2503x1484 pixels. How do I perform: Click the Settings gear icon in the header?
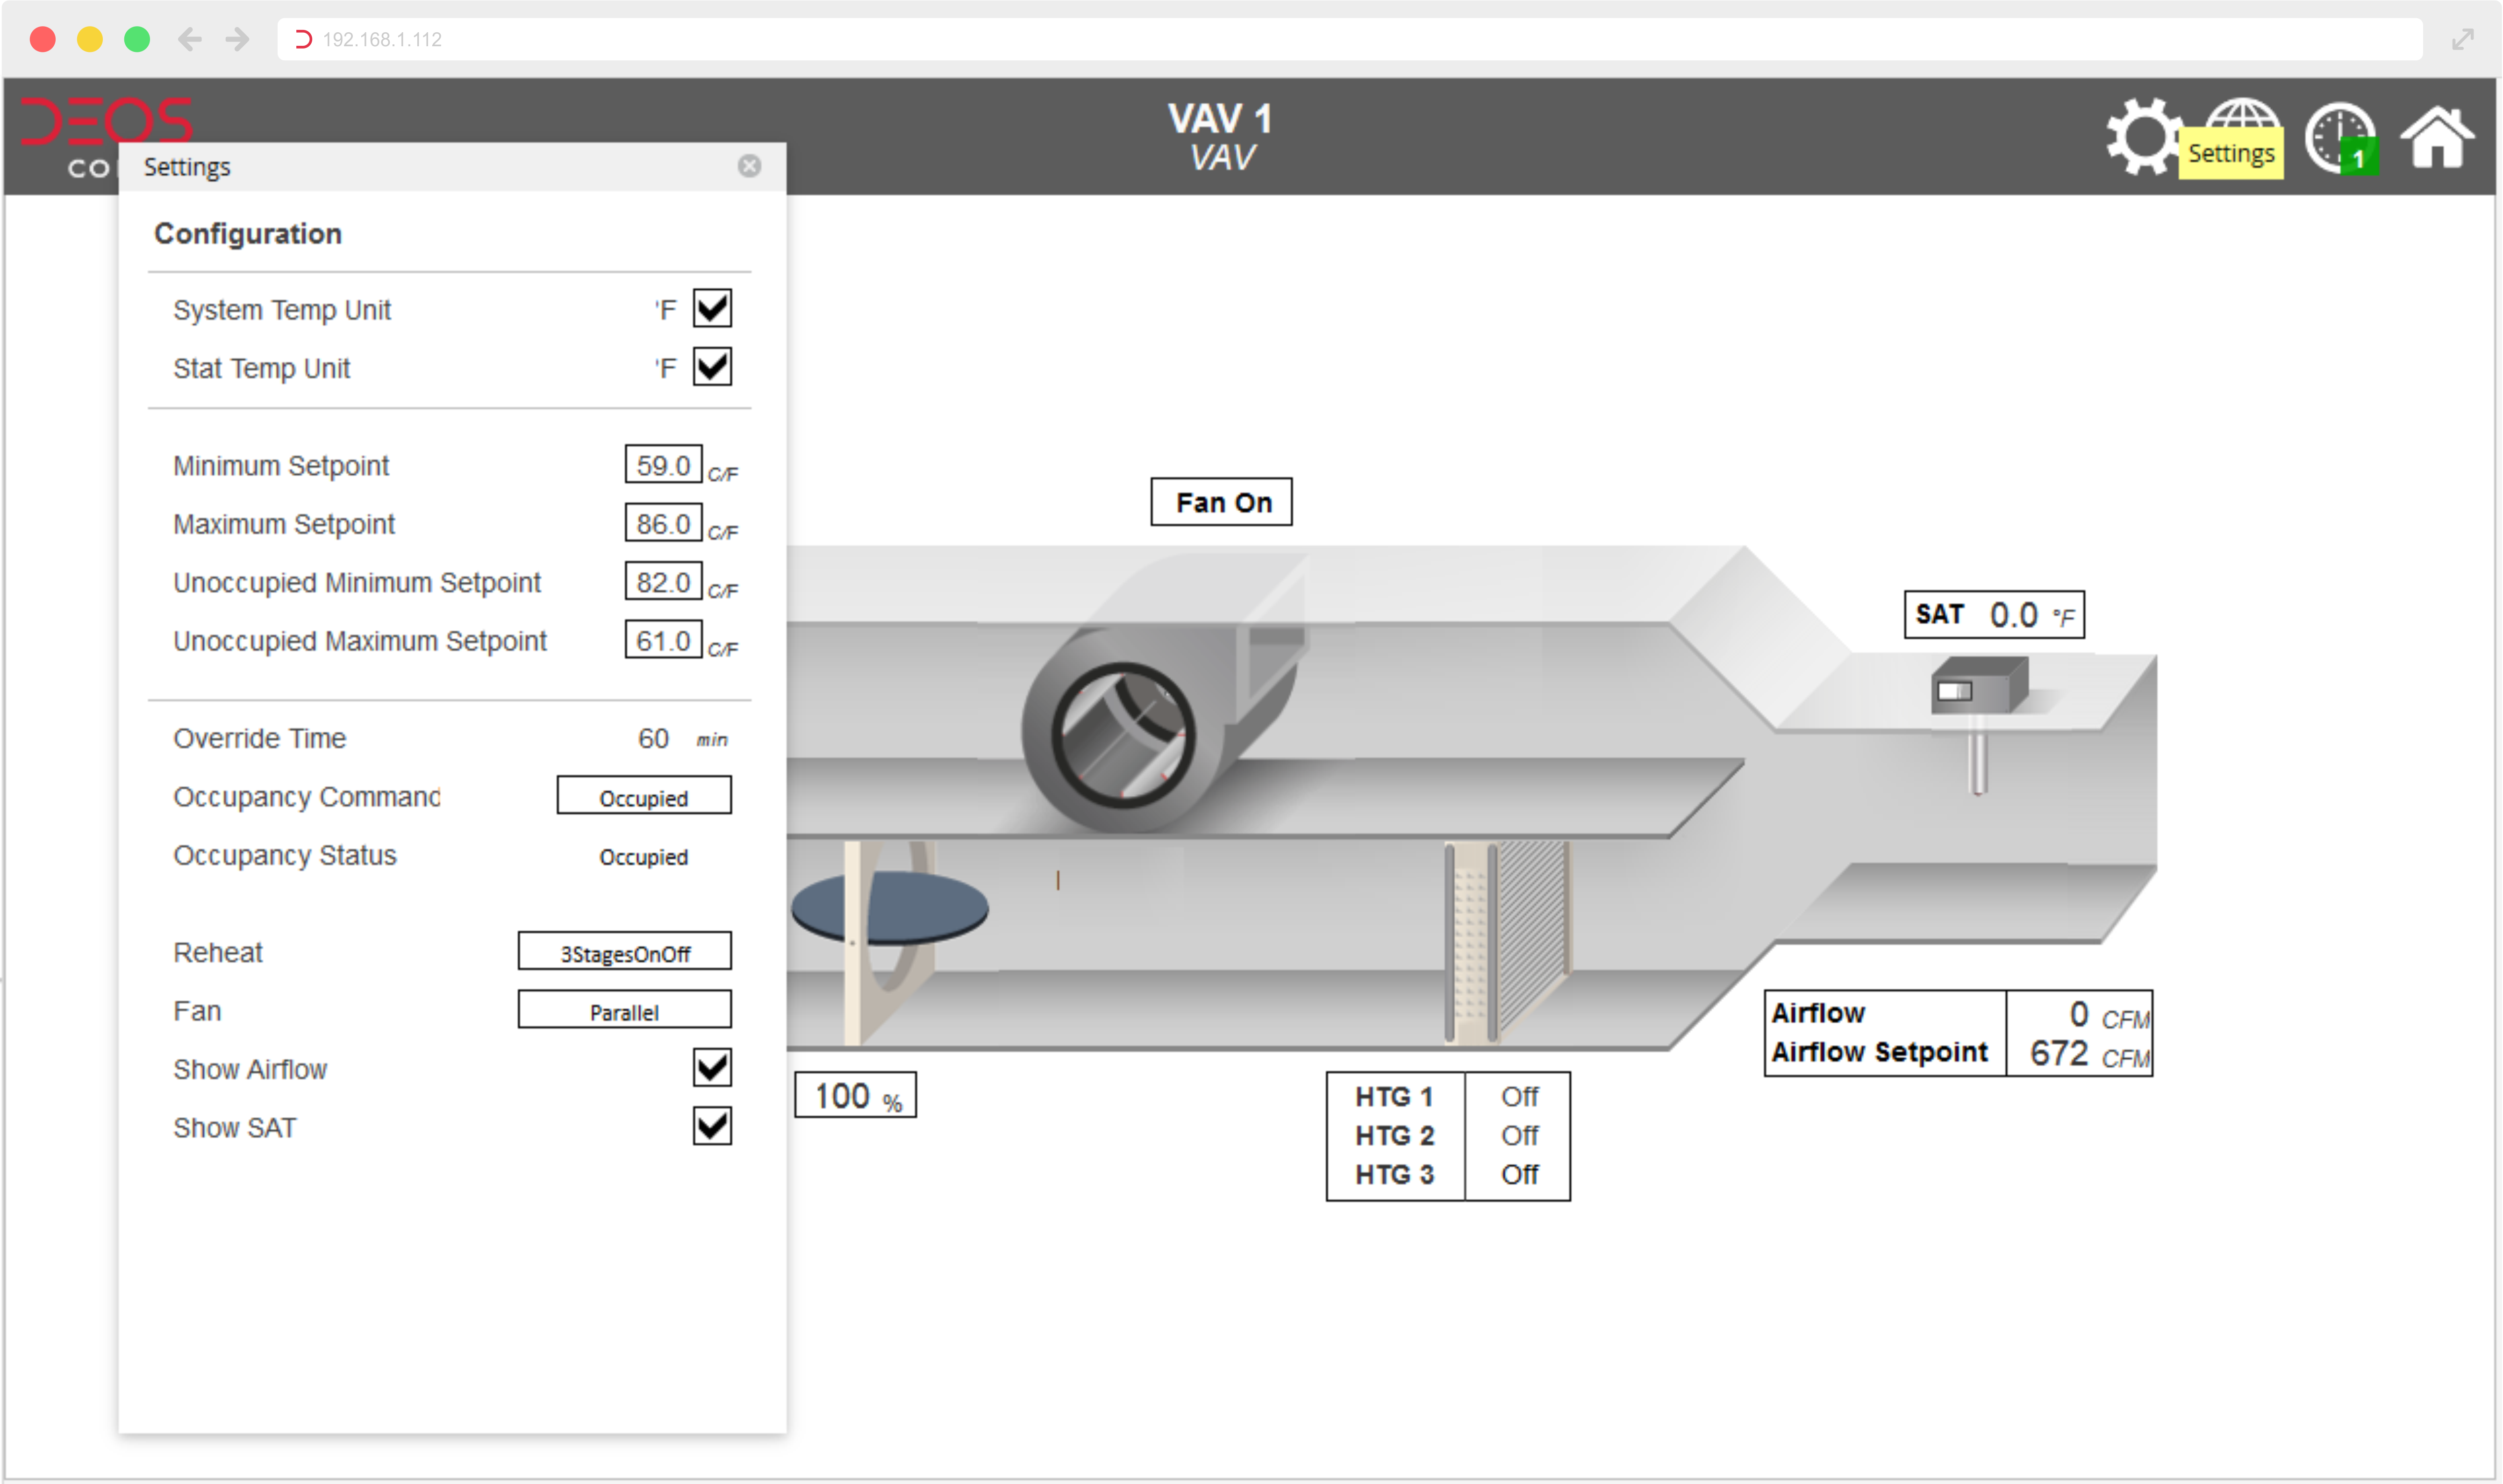pyautogui.click(x=2142, y=137)
